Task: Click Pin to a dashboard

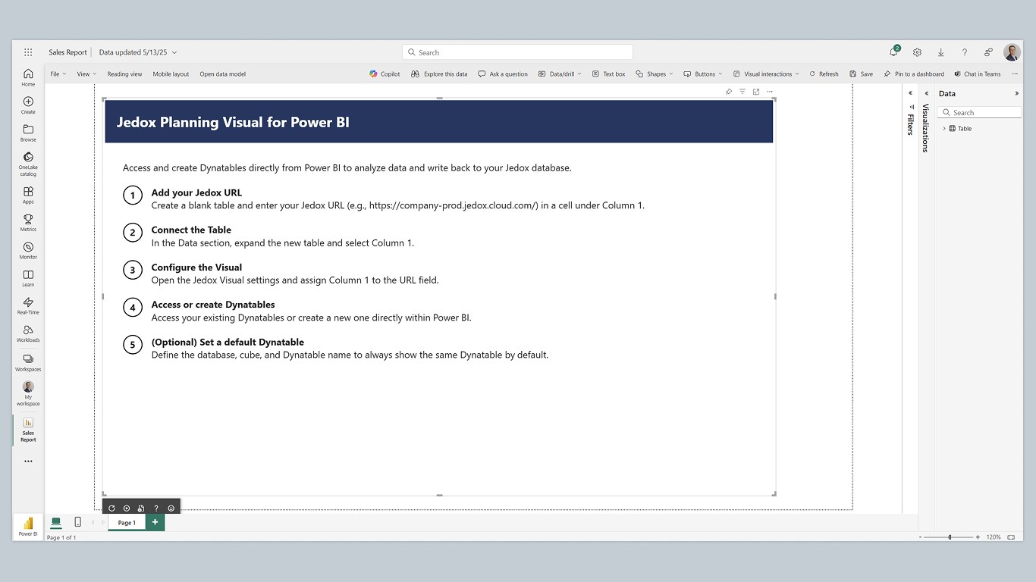Action: click(914, 74)
